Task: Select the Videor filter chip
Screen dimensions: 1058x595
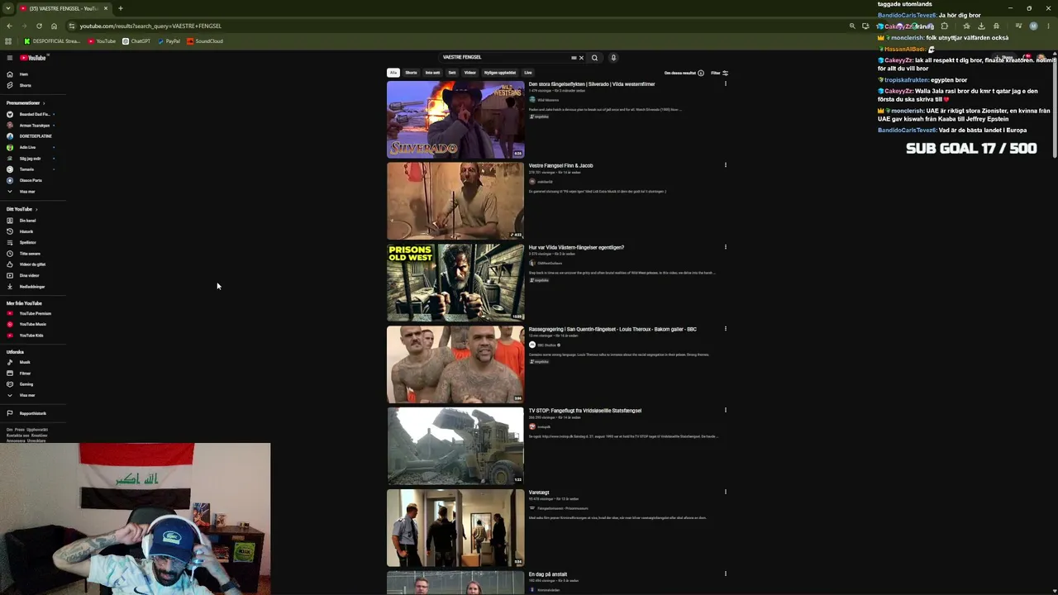Action: (x=470, y=73)
